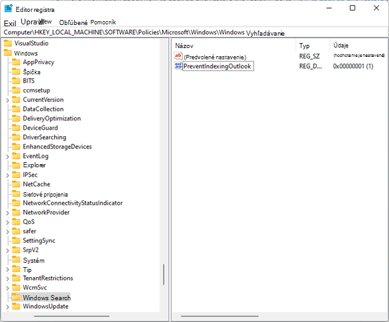The image size is (389, 322).
Task: Click the Systém folder icon
Action: tap(16, 260)
